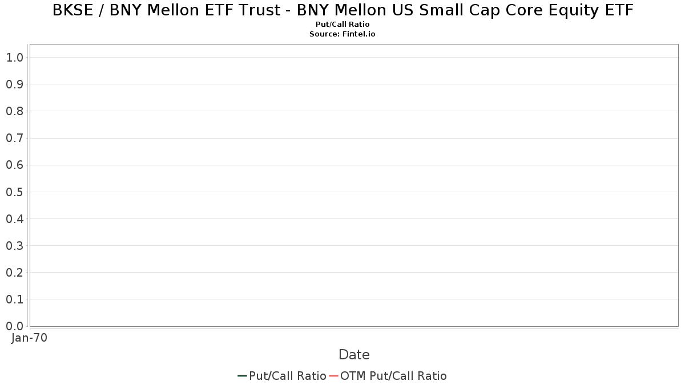Click the 0.8 y-axis tick label
Image resolution: width=685 pixels, height=385 pixels.
coord(14,111)
